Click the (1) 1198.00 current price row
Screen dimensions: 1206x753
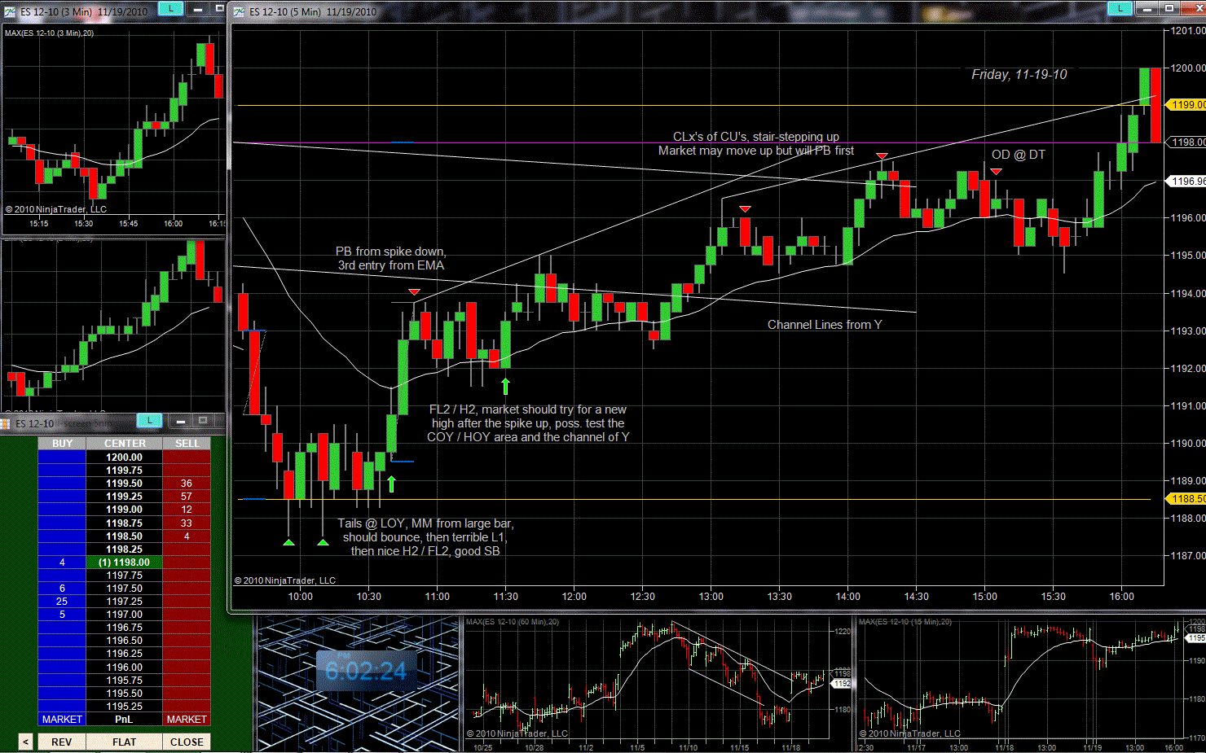click(125, 563)
